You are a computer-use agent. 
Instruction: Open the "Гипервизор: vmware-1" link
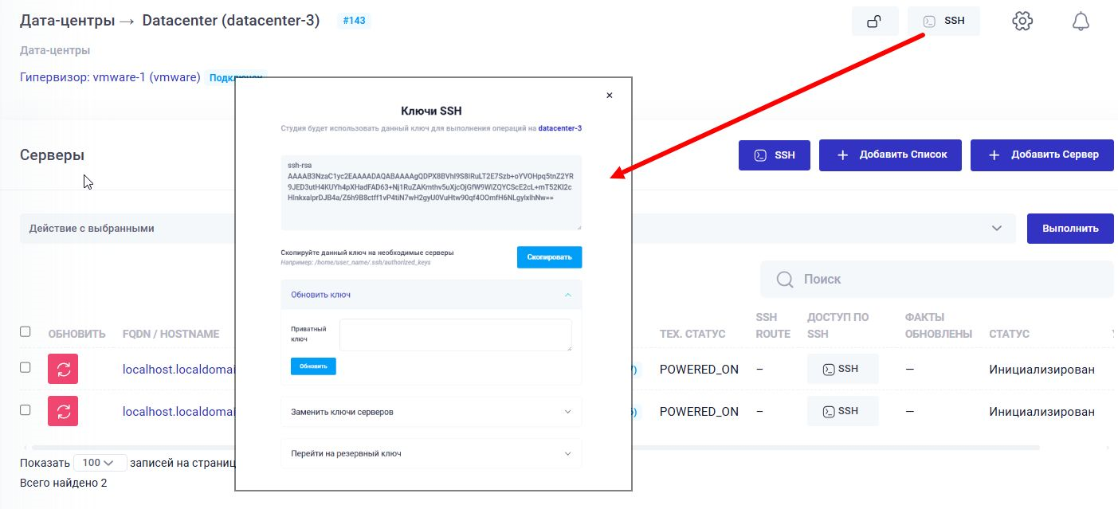coord(110,77)
